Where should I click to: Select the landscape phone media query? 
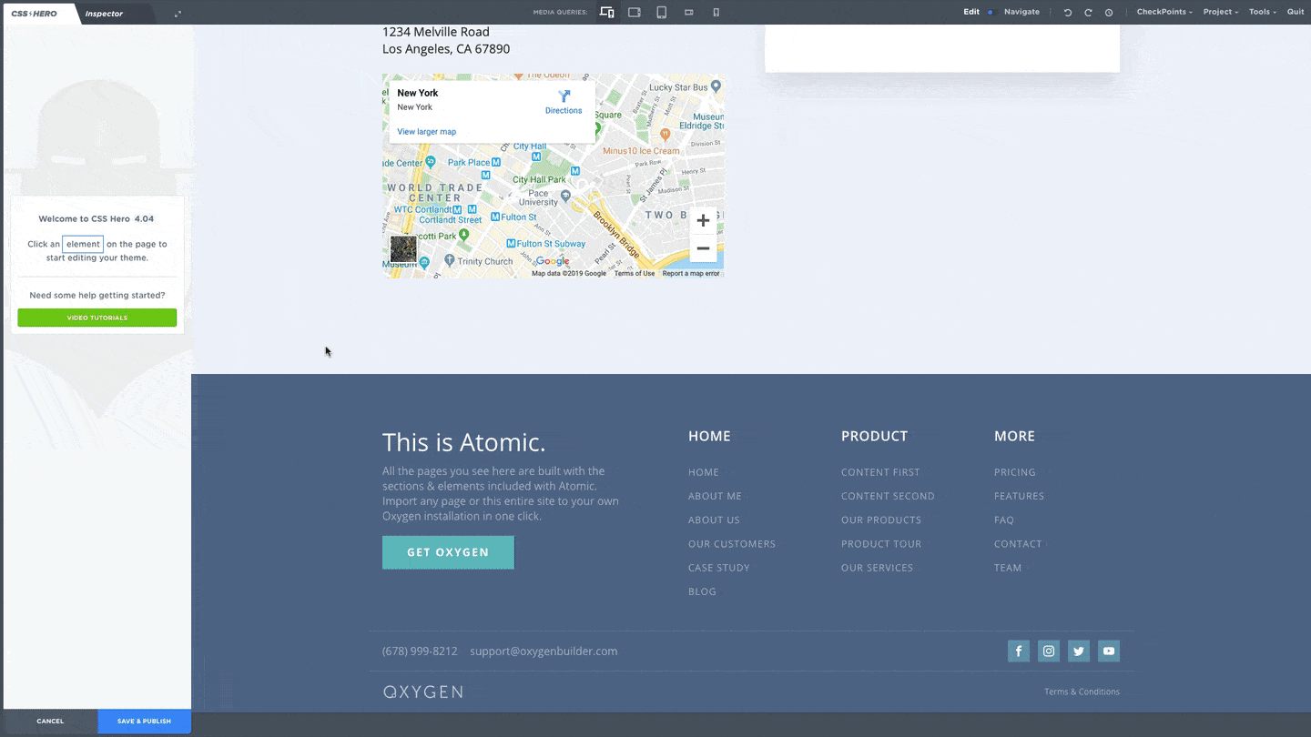pos(689,13)
